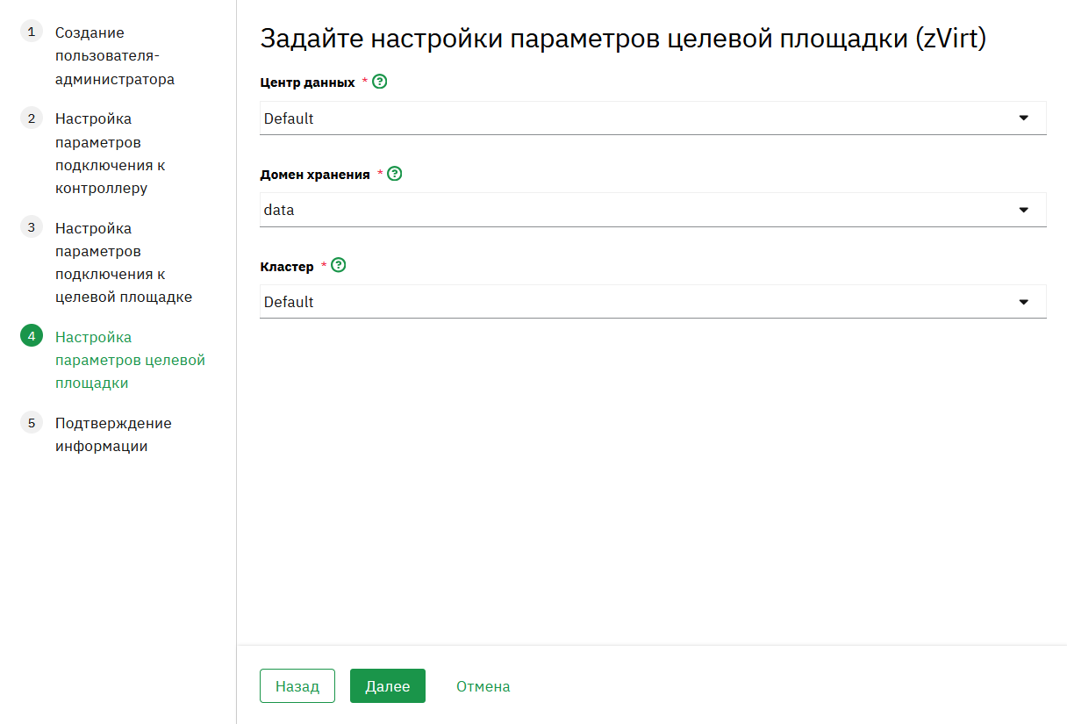Click help icon next to Центр данных

(x=380, y=82)
